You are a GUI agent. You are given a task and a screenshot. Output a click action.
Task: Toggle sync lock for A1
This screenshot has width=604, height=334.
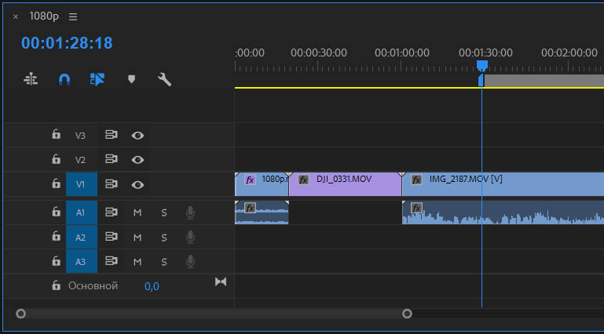click(x=112, y=212)
